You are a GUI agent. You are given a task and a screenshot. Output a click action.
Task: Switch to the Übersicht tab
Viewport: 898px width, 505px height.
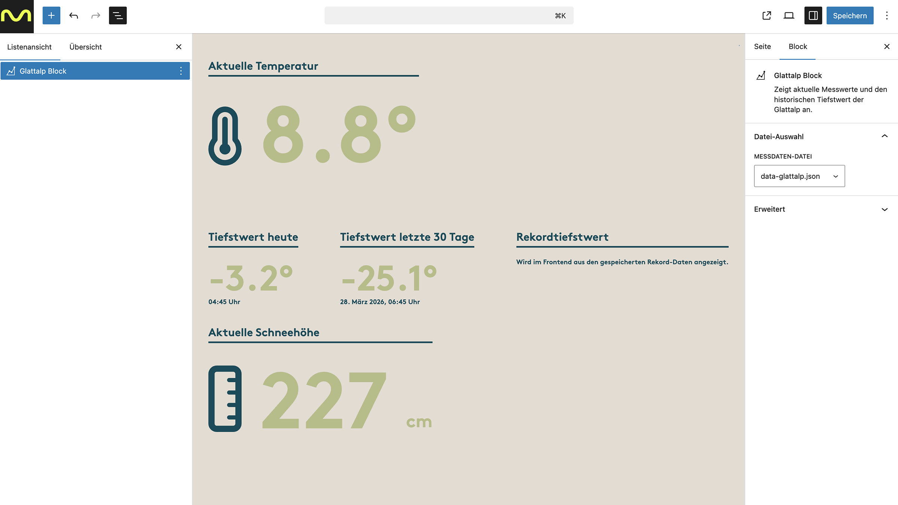point(86,47)
